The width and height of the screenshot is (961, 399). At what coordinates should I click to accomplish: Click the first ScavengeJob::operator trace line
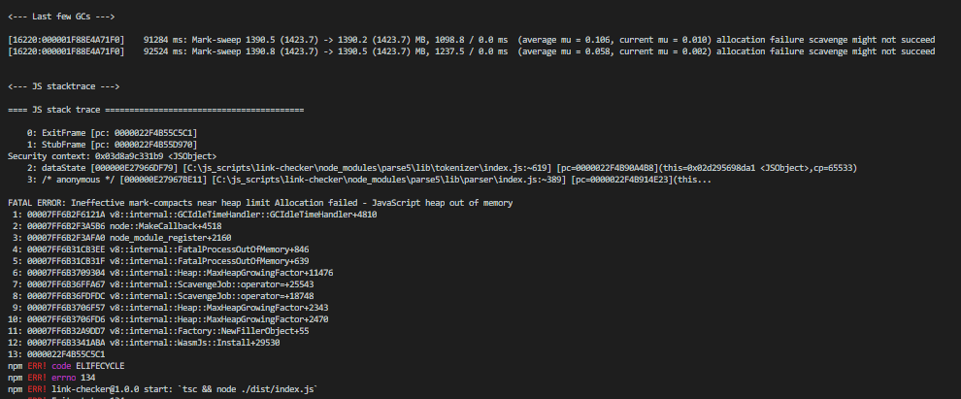point(163,284)
